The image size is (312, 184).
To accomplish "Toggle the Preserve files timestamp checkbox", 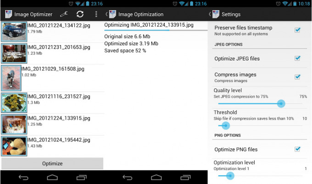I will coord(297,30).
